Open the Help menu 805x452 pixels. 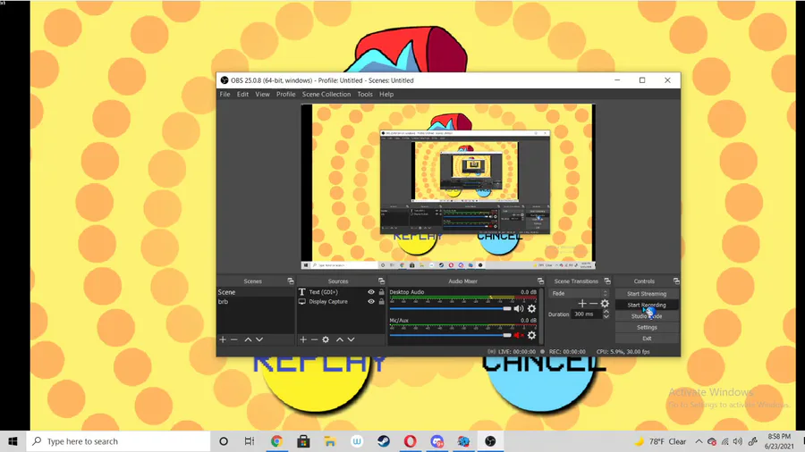[386, 95]
